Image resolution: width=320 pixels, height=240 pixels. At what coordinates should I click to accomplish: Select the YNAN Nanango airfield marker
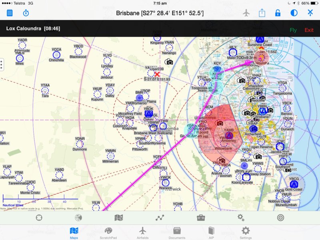coord(169,48)
